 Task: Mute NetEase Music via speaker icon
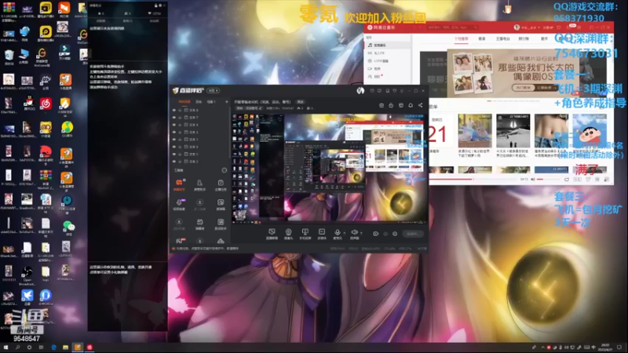[533, 180]
